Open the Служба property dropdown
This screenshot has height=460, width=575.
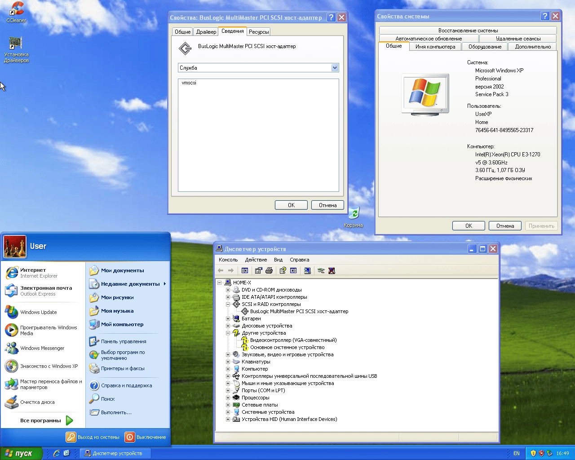pos(335,68)
